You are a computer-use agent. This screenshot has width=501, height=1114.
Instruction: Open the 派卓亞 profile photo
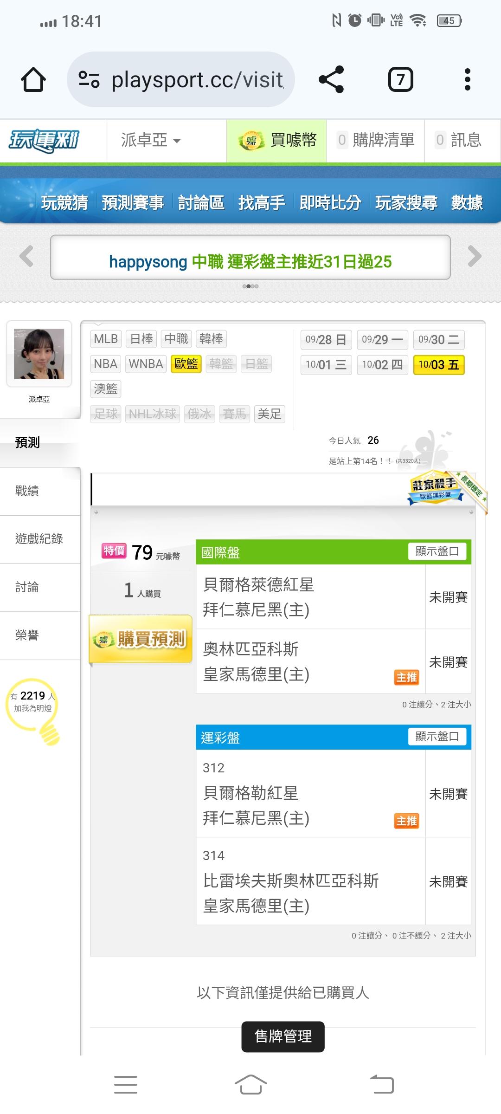(x=39, y=354)
